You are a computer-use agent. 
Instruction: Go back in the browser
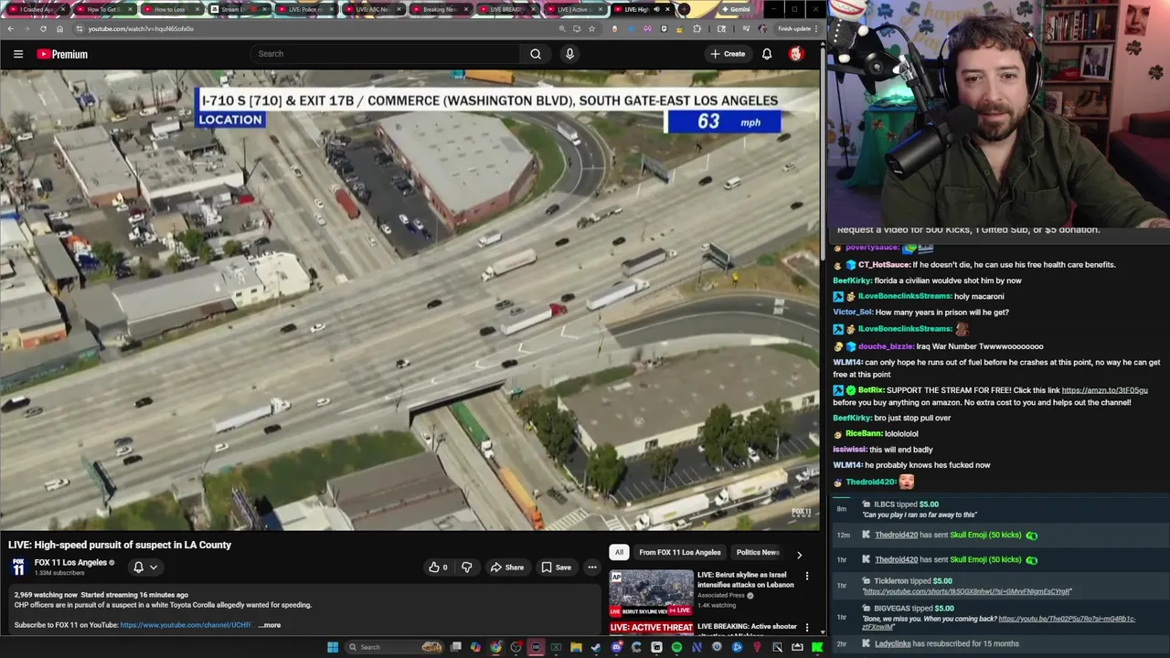tap(10, 28)
